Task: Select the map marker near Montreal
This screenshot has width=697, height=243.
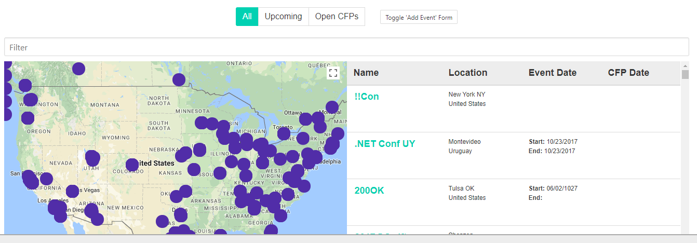Action: pyautogui.click(x=332, y=107)
